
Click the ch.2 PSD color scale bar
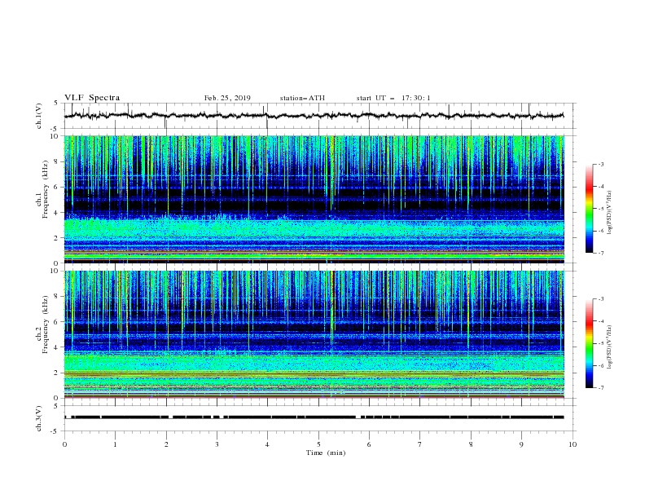589,343
